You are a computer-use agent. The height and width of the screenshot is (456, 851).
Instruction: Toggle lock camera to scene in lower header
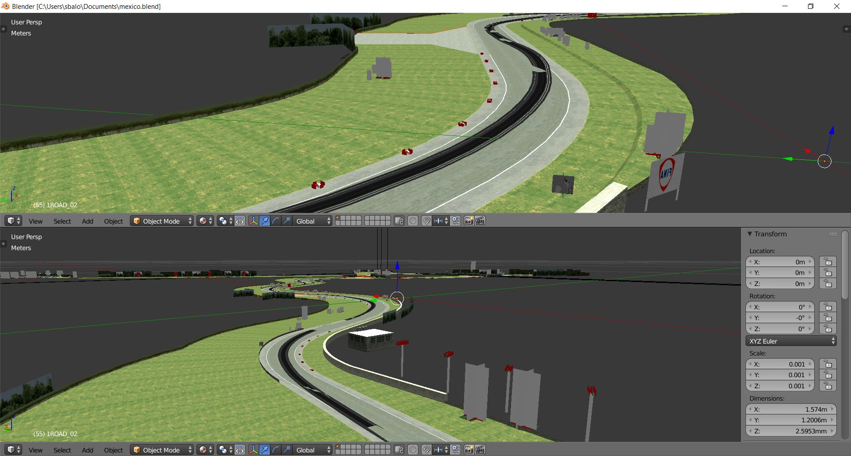pos(399,450)
